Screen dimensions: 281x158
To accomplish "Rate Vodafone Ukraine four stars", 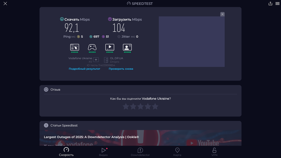I will tap(148, 106).
